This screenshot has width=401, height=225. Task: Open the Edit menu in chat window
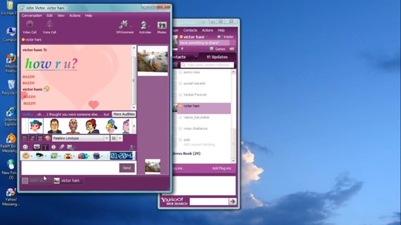coord(49,16)
